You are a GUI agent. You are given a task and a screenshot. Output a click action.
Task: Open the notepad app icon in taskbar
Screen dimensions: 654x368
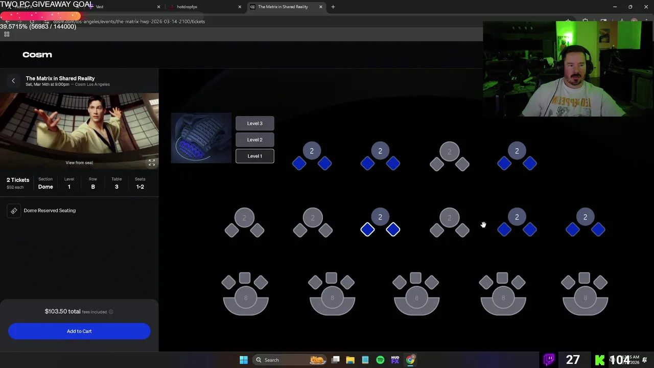pos(365,360)
